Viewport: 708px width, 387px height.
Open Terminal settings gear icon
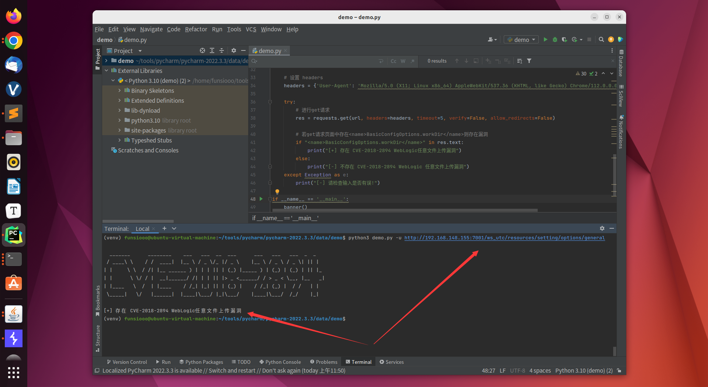tap(602, 228)
